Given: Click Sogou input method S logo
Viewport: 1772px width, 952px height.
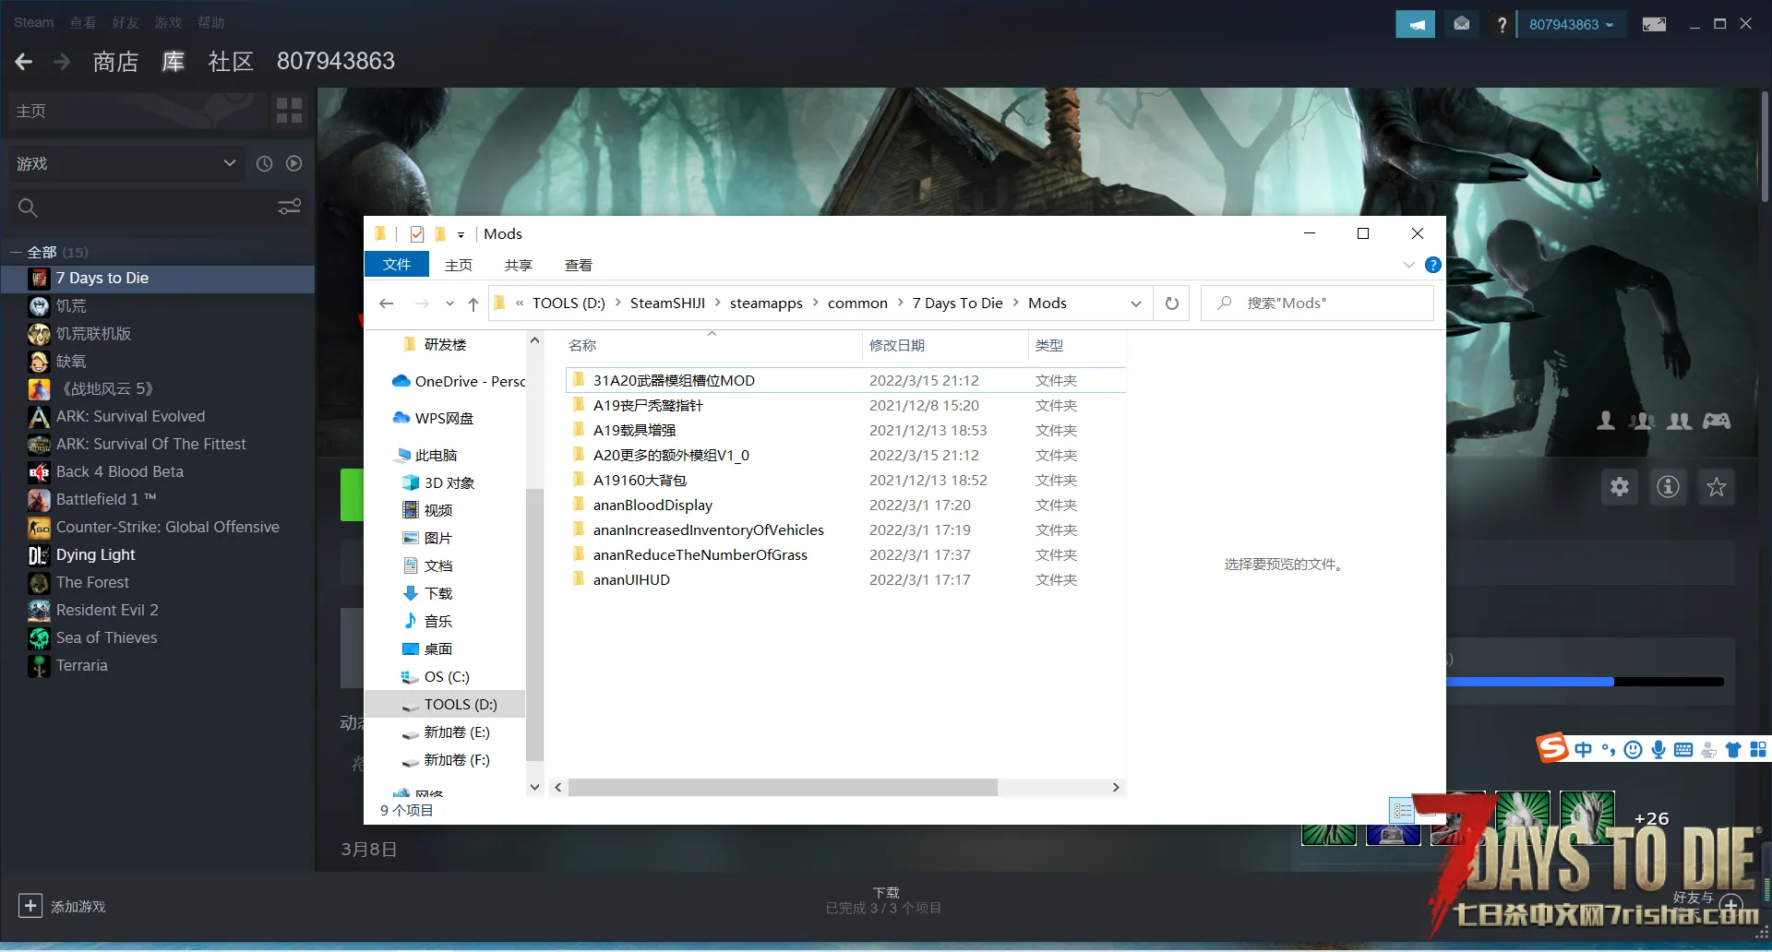Looking at the screenshot, I should pos(1552,747).
